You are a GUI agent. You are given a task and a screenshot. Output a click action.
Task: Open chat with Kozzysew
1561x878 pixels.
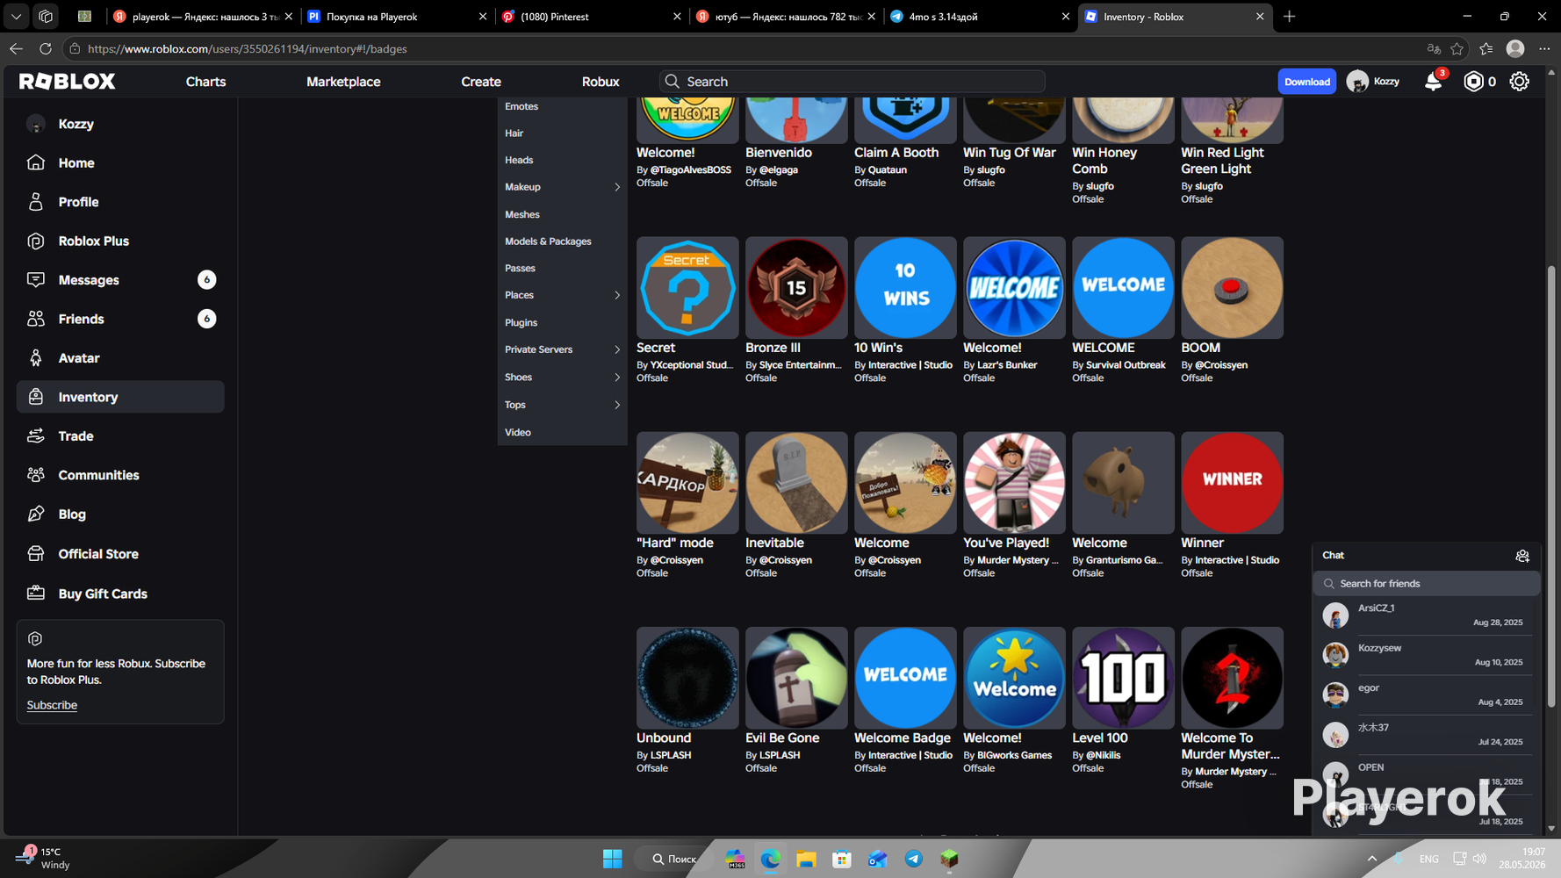(x=1427, y=655)
